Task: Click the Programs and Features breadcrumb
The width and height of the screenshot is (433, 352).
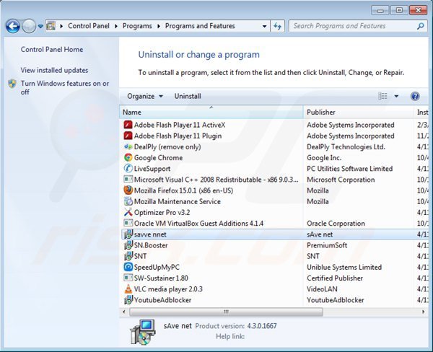Action: pos(200,26)
